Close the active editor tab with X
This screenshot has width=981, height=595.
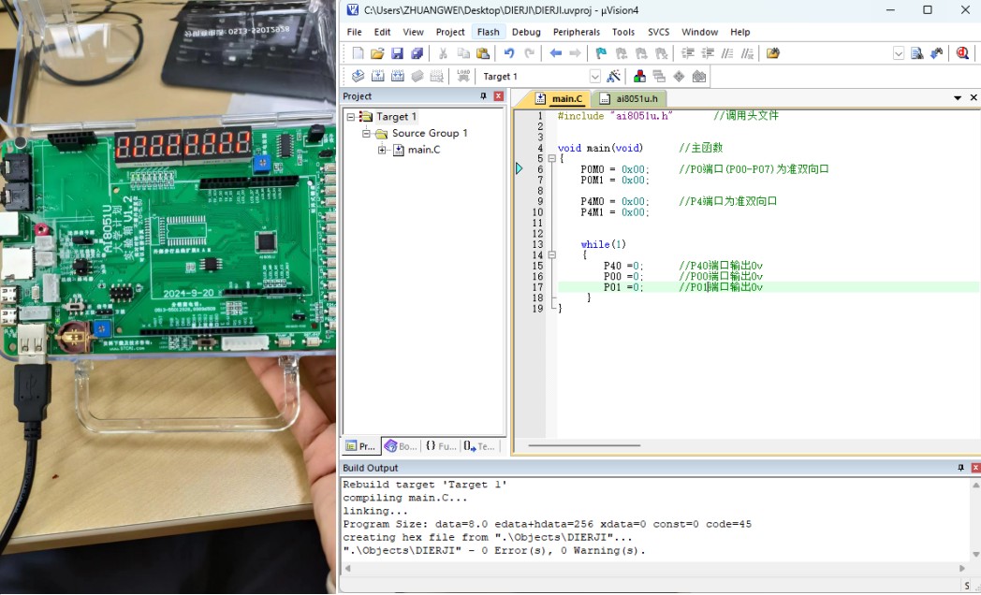[x=974, y=97]
